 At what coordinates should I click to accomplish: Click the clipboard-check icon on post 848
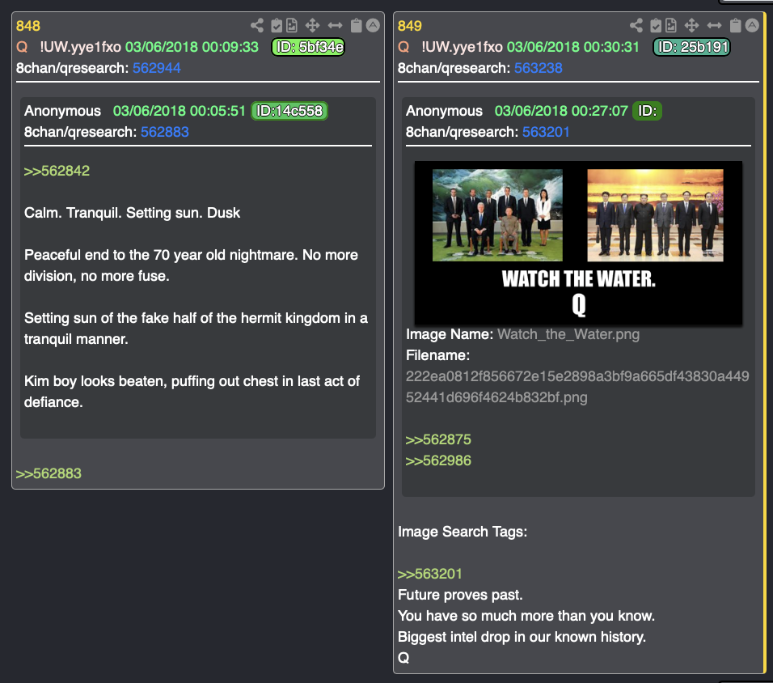tap(277, 25)
